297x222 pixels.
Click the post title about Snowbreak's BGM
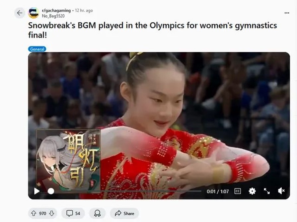[152, 30]
